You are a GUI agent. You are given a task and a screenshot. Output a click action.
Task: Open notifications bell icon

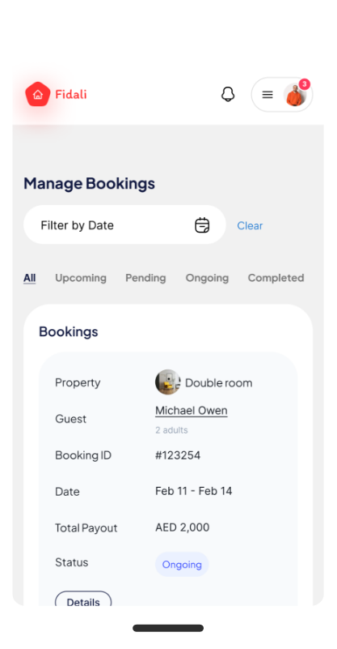[x=228, y=94]
